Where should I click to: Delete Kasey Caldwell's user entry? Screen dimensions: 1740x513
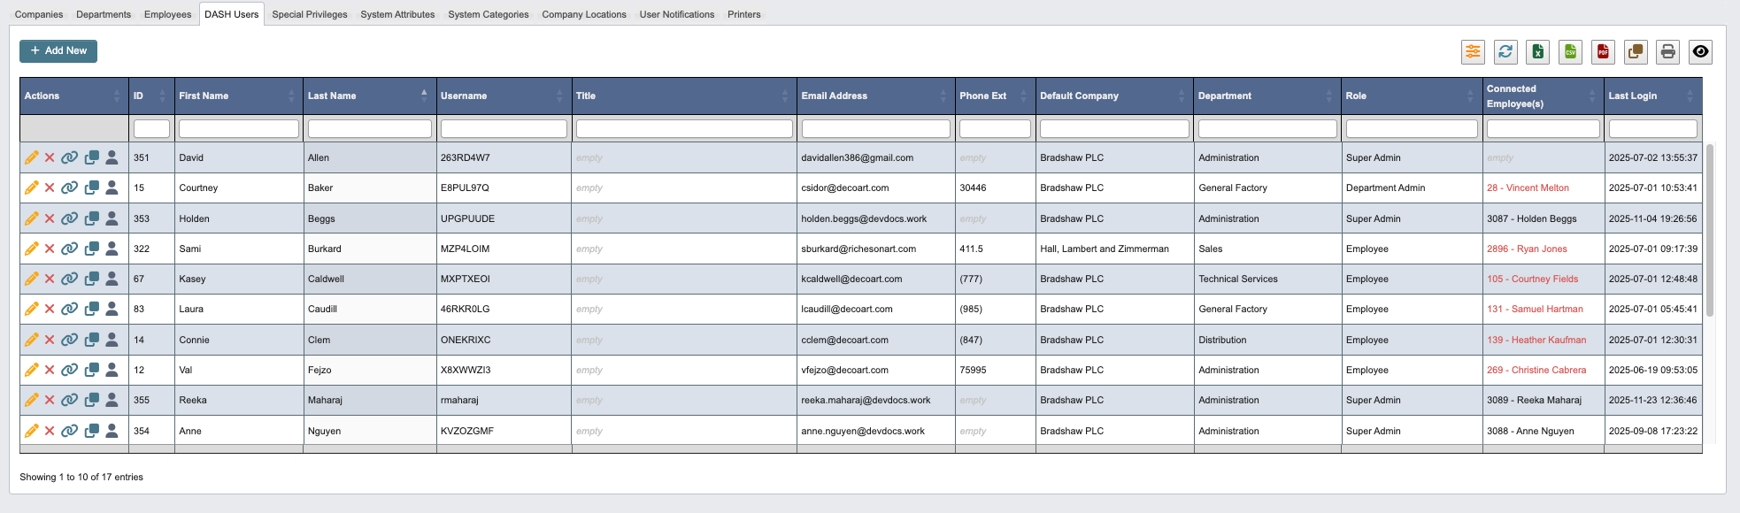coord(50,279)
